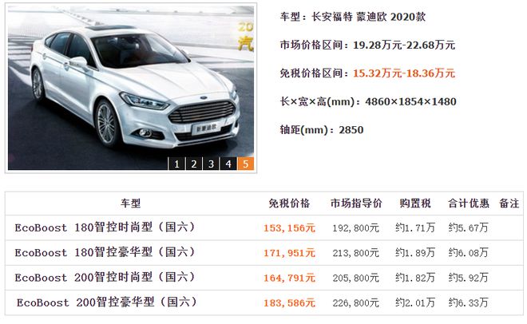Show slide 4 in the car carousel

click(228, 164)
